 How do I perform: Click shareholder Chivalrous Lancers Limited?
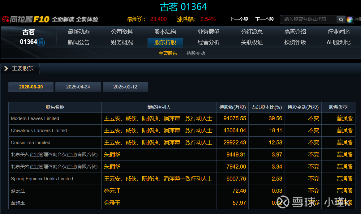(x=39, y=131)
